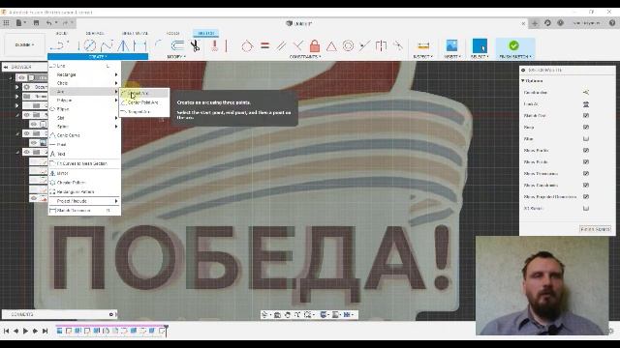The width and height of the screenshot is (620, 348).
Task: Toggle the Show Constraints checkbox
Action: click(x=586, y=185)
